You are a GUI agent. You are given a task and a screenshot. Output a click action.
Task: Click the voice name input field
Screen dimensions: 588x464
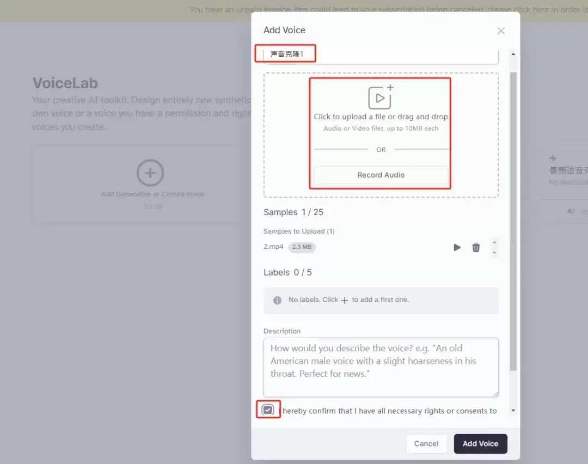coord(381,55)
